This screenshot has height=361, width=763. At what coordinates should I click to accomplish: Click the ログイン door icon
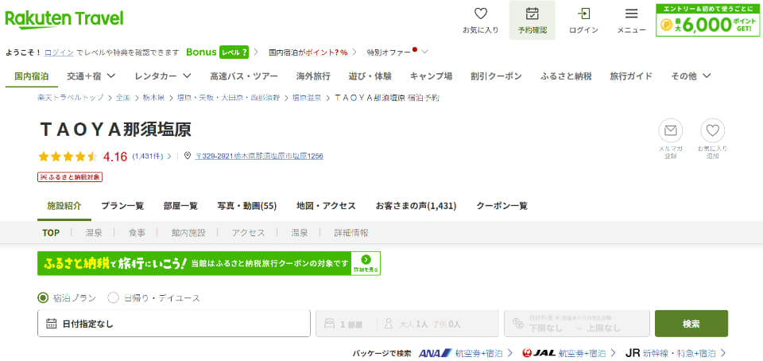click(583, 14)
